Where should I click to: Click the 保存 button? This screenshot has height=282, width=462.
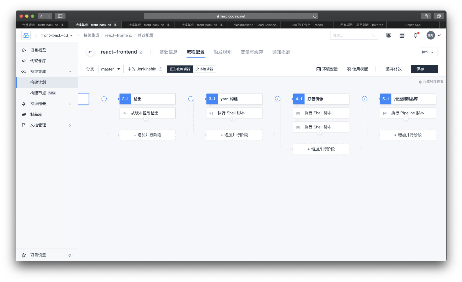point(420,69)
